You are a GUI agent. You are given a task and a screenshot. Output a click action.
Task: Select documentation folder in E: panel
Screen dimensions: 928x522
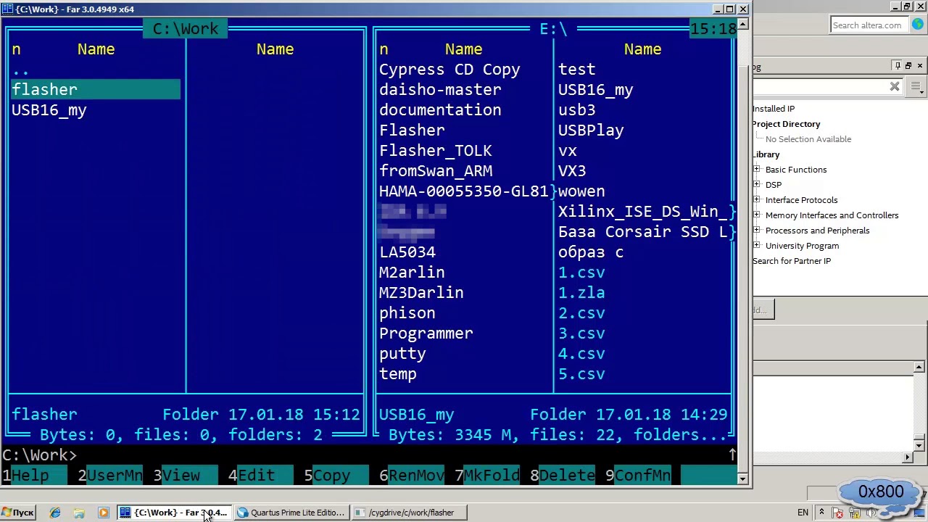click(440, 110)
